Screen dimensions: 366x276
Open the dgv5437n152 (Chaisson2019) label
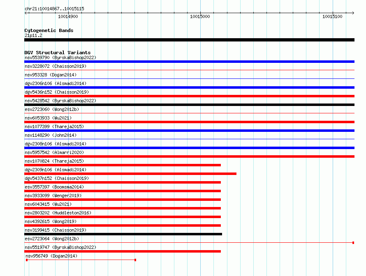pyautogui.click(x=57, y=178)
